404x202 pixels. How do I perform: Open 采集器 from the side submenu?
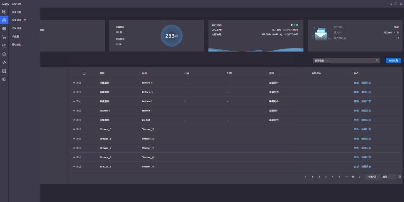[15, 37]
